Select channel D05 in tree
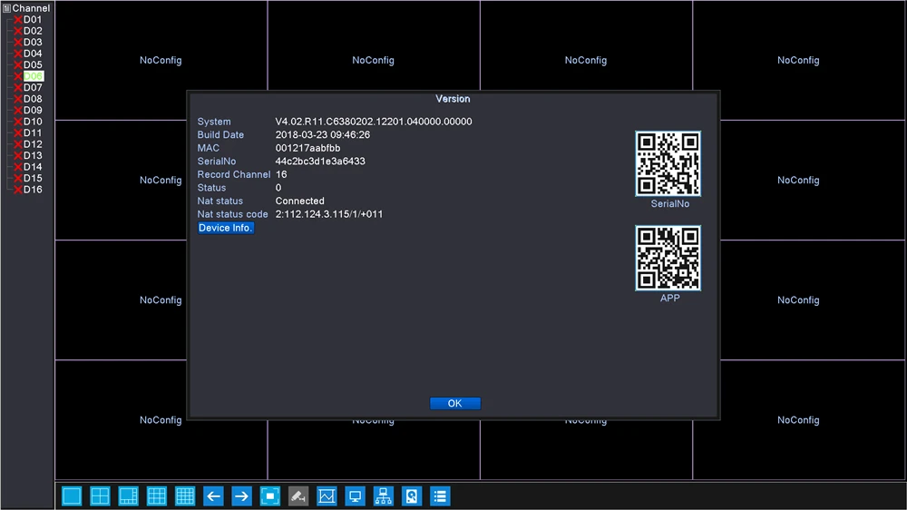The image size is (907, 510). point(33,64)
